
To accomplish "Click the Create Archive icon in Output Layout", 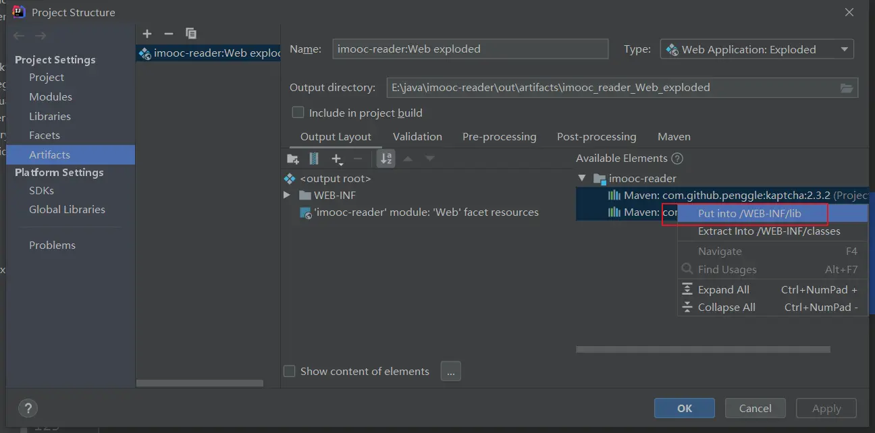I will [x=314, y=158].
